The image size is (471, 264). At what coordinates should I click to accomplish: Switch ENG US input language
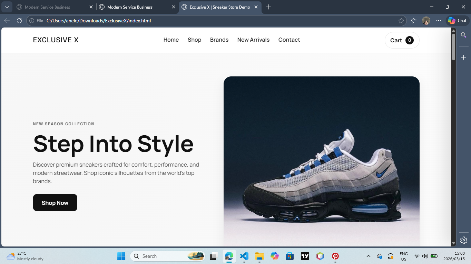(x=404, y=256)
